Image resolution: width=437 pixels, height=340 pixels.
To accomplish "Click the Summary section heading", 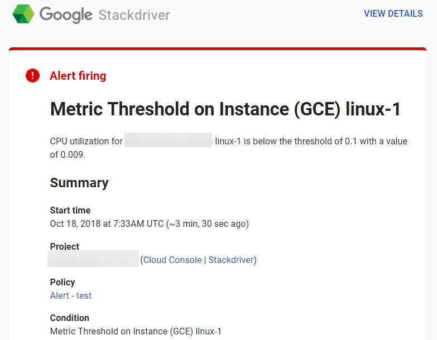I will pyautogui.click(x=79, y=183).
